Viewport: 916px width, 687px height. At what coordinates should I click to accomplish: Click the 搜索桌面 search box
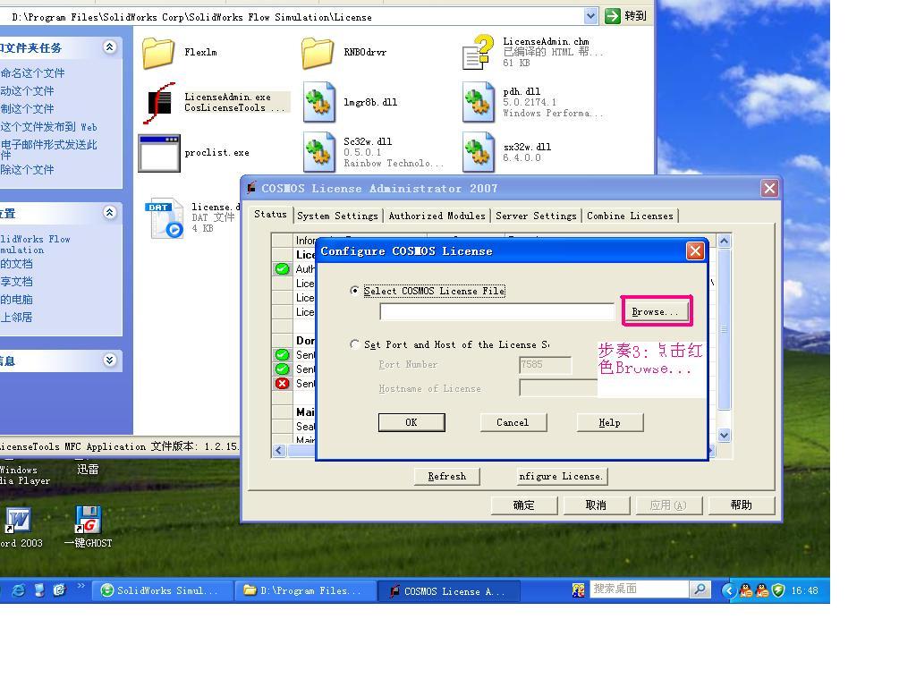639,589
